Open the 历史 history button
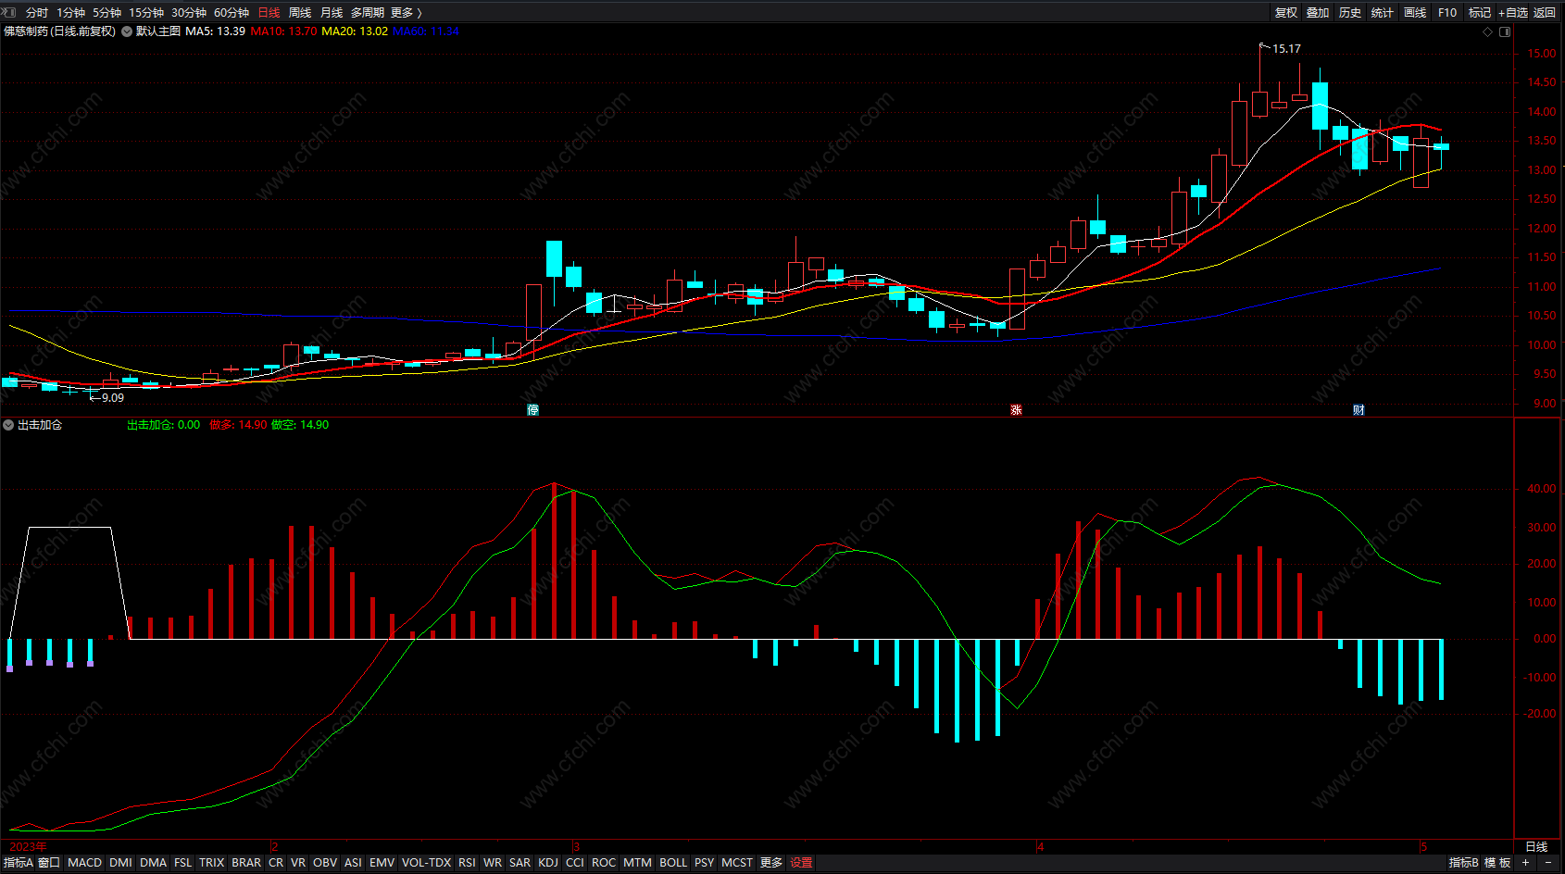Viewport: 1565px width, 874px height. [x=1350, y=13]
